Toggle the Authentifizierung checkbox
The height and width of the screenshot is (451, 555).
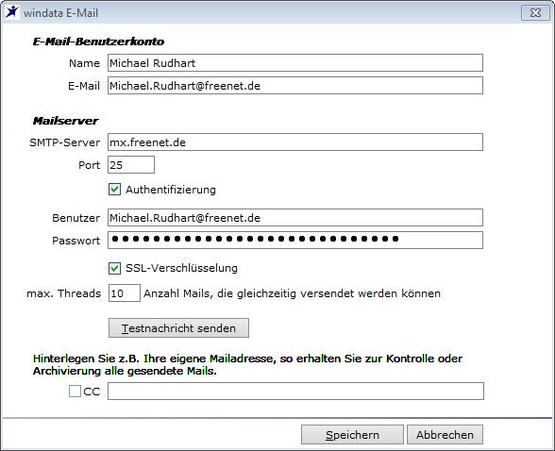pyautogui.click(x=114, y=190)
